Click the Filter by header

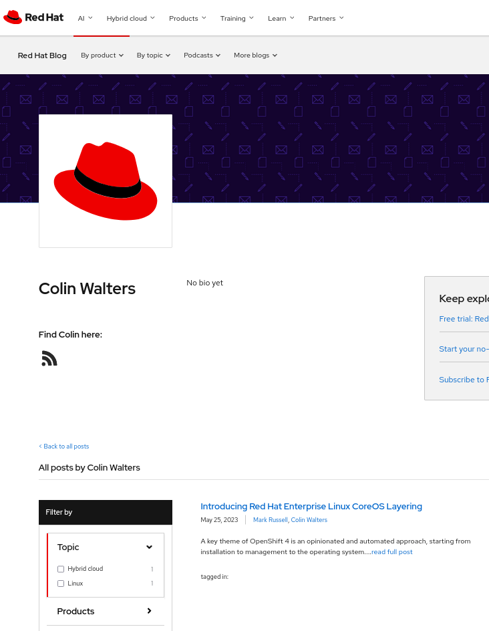click(x=106, y=512)
